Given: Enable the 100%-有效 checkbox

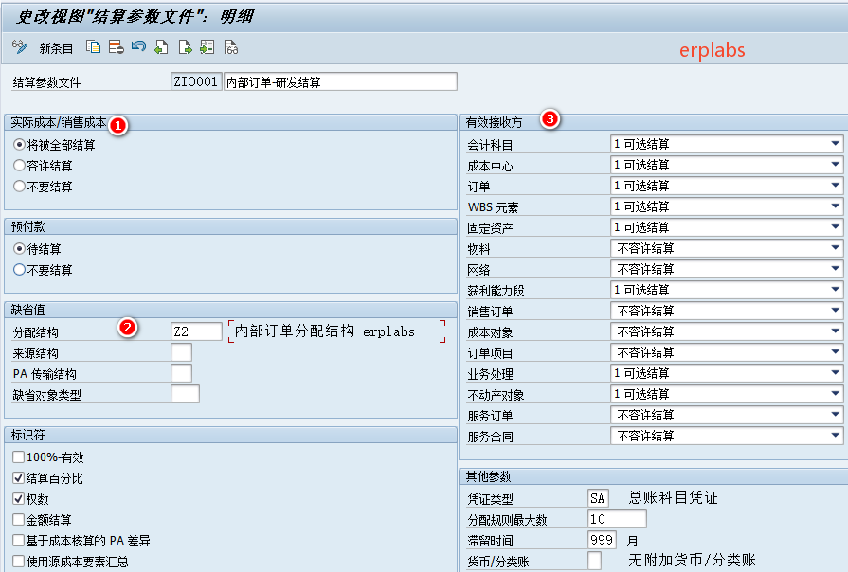Looking at the screenshot, I should (18, 457).
